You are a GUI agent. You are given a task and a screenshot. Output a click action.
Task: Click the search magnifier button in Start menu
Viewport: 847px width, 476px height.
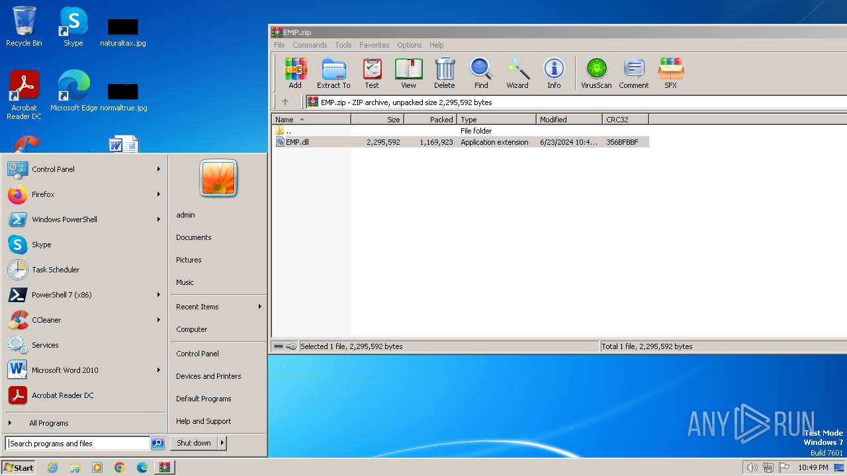pyautogui.click(x=157, y=444)
